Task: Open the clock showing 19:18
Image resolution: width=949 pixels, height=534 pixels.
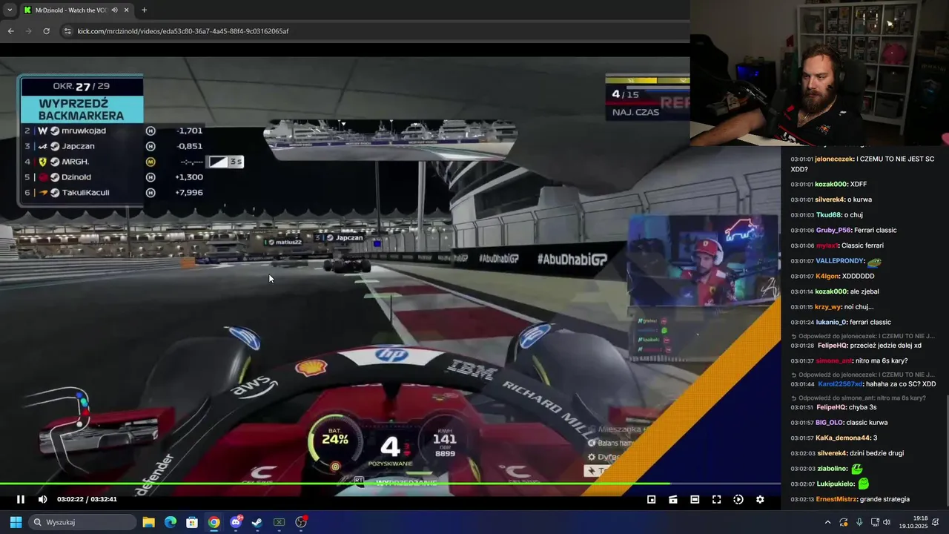Action: click(x=913, y=522)
